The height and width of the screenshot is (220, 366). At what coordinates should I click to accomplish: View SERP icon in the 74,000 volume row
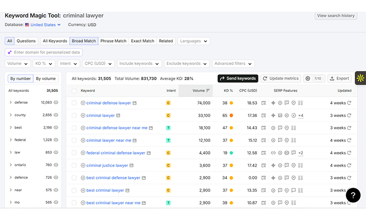(264, 103)
